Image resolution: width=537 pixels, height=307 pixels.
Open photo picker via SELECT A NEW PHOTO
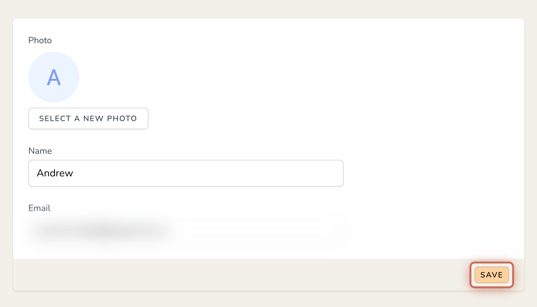coord(88,119)
